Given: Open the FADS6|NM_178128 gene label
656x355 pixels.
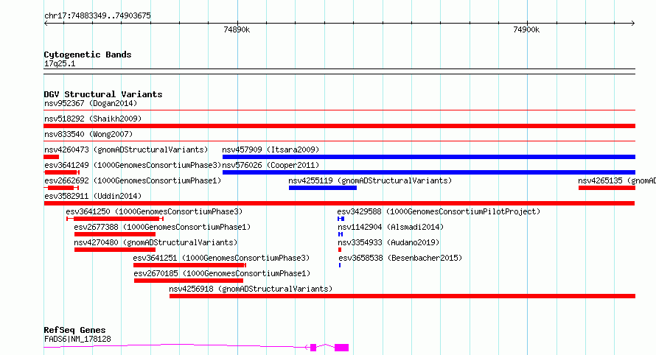Looking at the screenshot, I should click(x=77, y=339).
